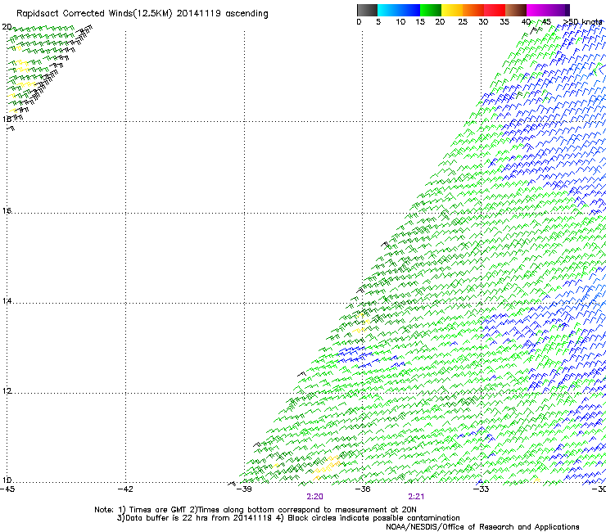Click note 'Black circles indicate possible contamination'
Image resolution: width=606 pixels, height=532 pixels.
coord(373,518)
